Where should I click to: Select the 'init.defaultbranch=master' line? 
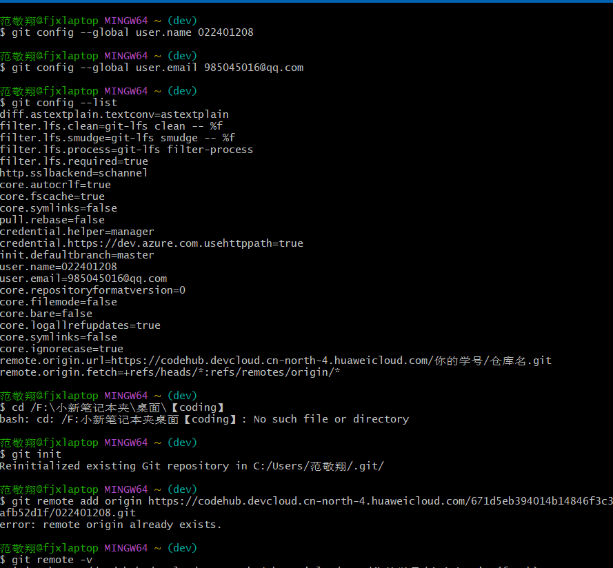pos(77,255)
